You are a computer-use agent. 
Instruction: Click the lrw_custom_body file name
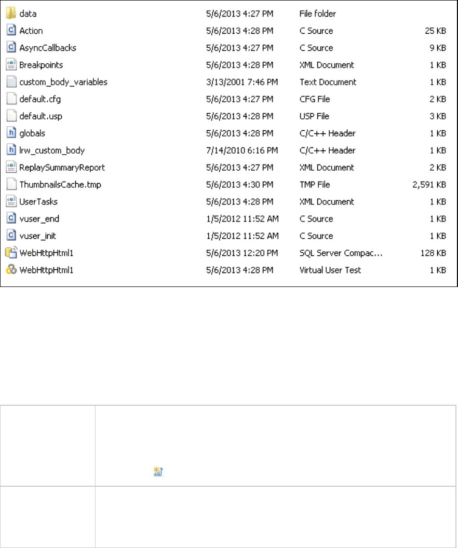(x=52, y=150)
